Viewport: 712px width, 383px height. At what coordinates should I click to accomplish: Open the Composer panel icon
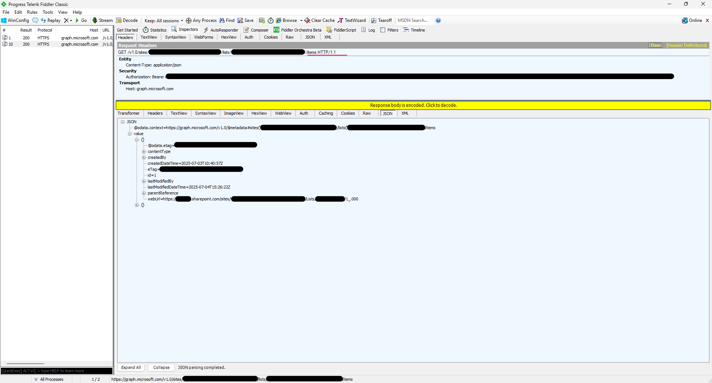[256, 30]
